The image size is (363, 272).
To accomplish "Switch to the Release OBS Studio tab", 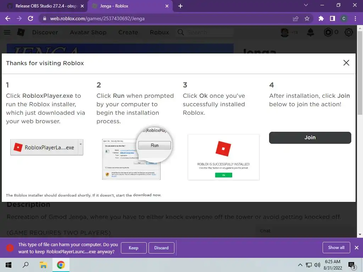I will [44, 6].
